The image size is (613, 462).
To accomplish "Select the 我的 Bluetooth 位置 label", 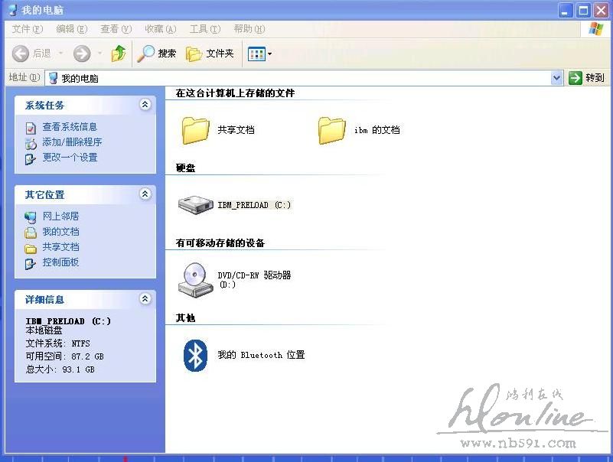I will (x=261, y=355).
